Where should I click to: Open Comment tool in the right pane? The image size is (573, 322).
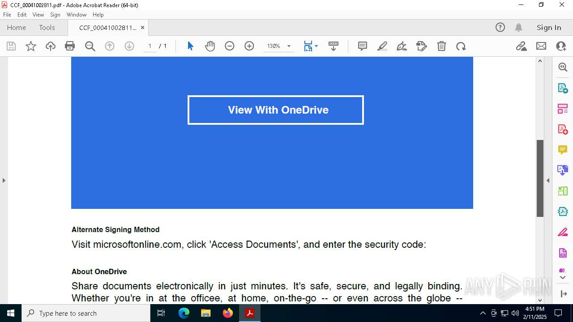pos(563,150)
